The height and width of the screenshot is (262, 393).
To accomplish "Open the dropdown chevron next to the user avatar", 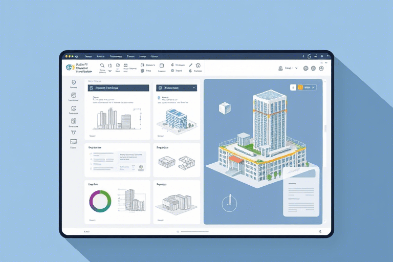I will (x=297, y=68).
